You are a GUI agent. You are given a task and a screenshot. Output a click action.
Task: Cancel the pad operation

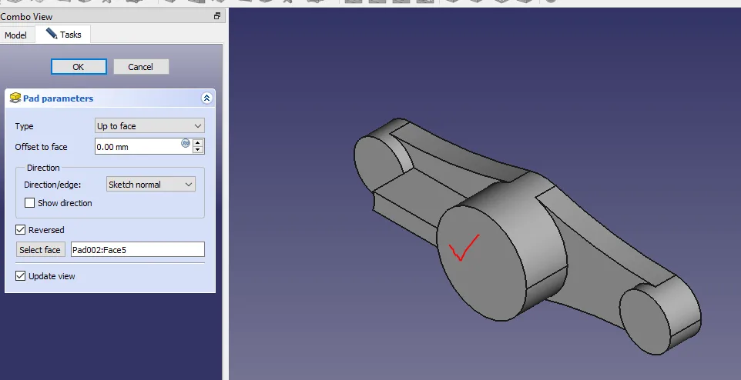[141, 67]
